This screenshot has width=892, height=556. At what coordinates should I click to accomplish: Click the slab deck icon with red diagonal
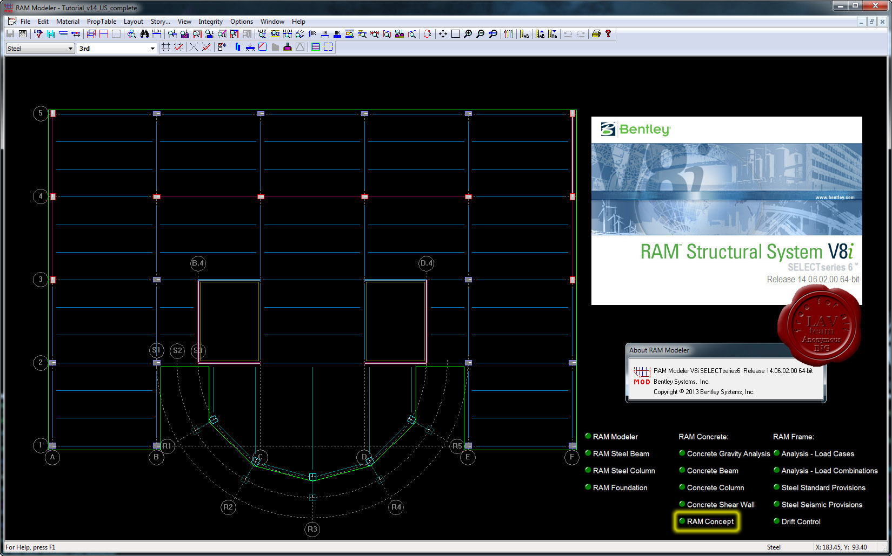263,47
